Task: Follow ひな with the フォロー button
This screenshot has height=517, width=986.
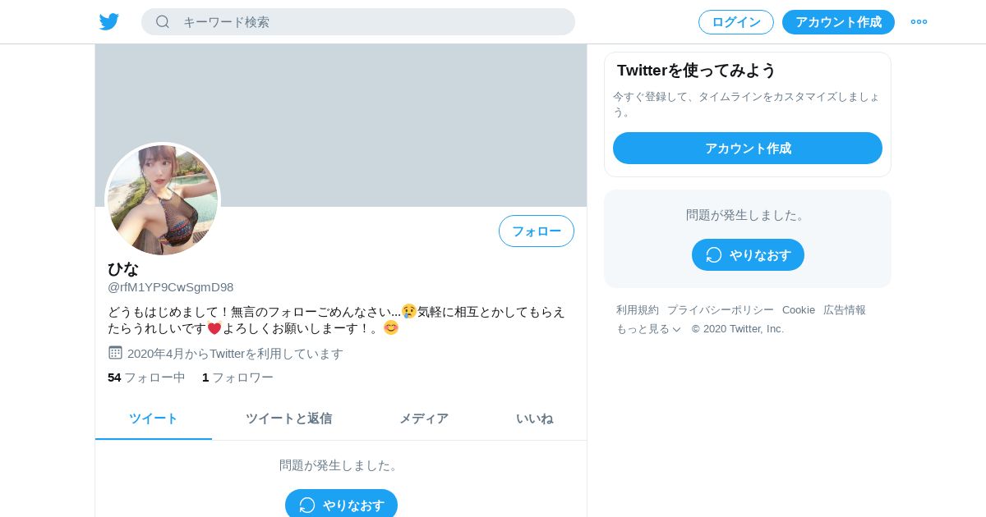Action: 537,231
